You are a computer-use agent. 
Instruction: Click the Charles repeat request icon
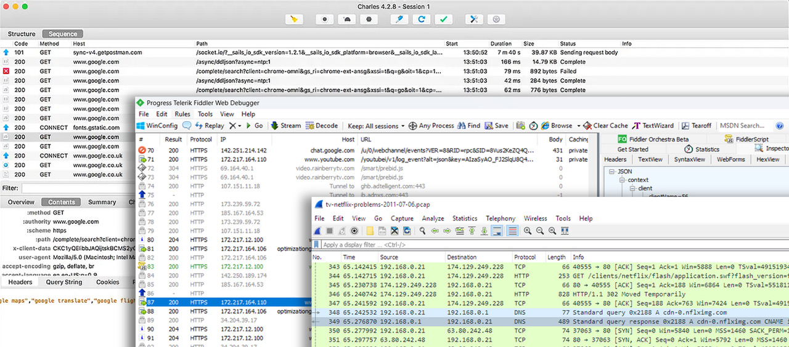[x=422, y=19]
